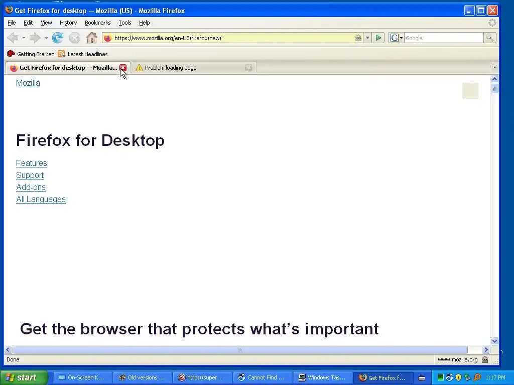
Task: Open the History menu
Action: 68,23
